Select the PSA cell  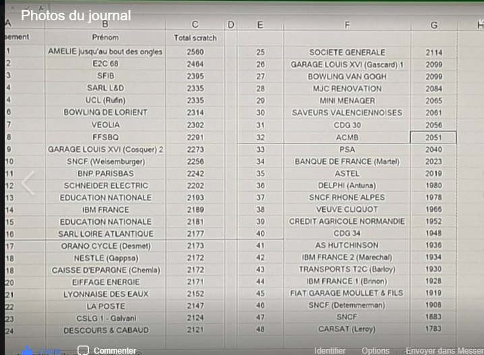[347, 150]
